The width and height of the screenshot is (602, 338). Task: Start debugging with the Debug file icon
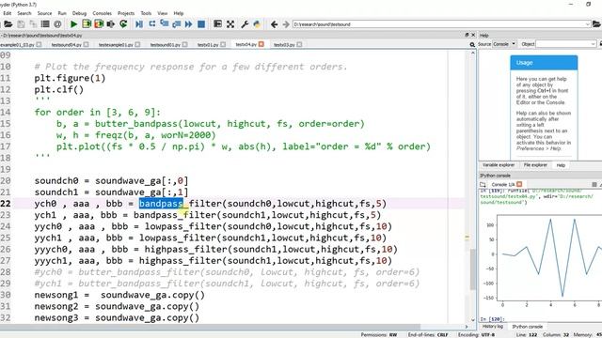coord(139,24)
